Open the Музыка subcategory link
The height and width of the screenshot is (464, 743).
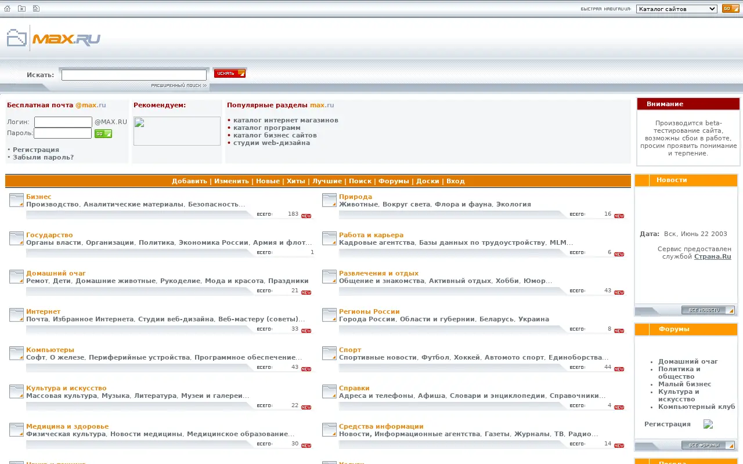coord(116,396)
